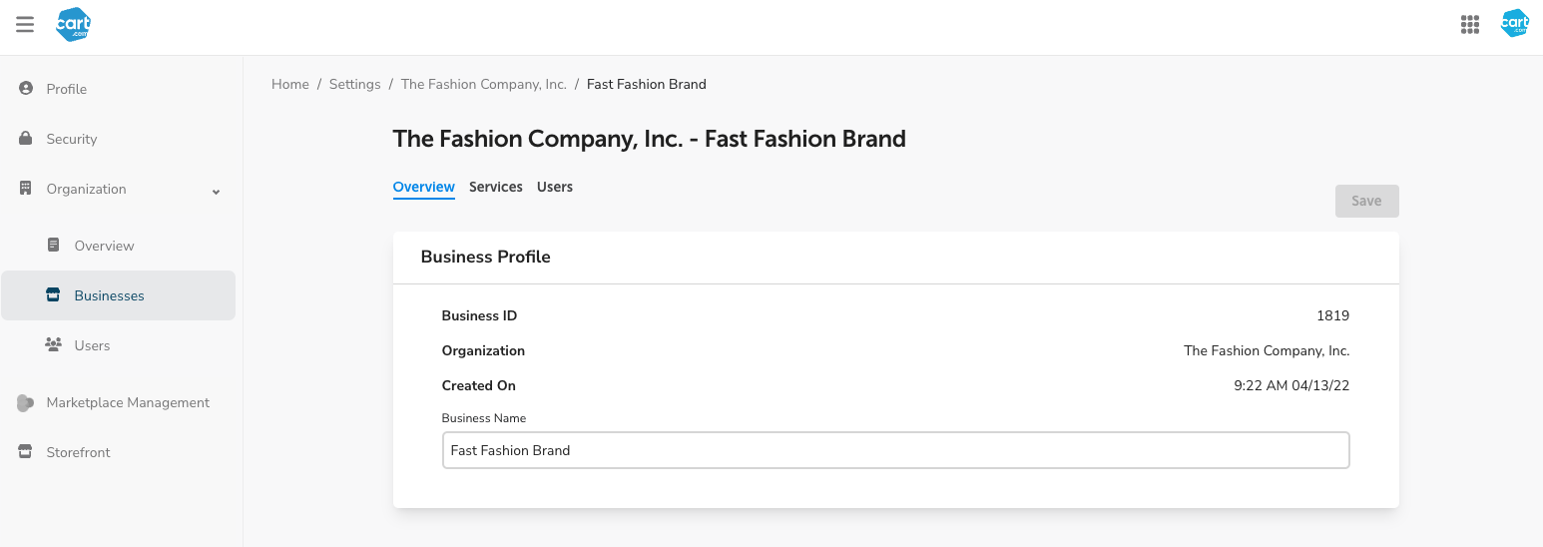Click the Users group icon in sidebar
The height and width of the screenshot is (547, 1543).
point(54,345)
